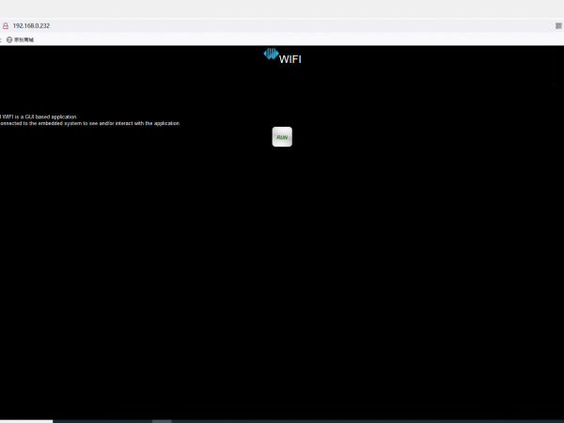Click blank address bar space right of URL
Screen dimensions: 564x423
tap(282, 25)
